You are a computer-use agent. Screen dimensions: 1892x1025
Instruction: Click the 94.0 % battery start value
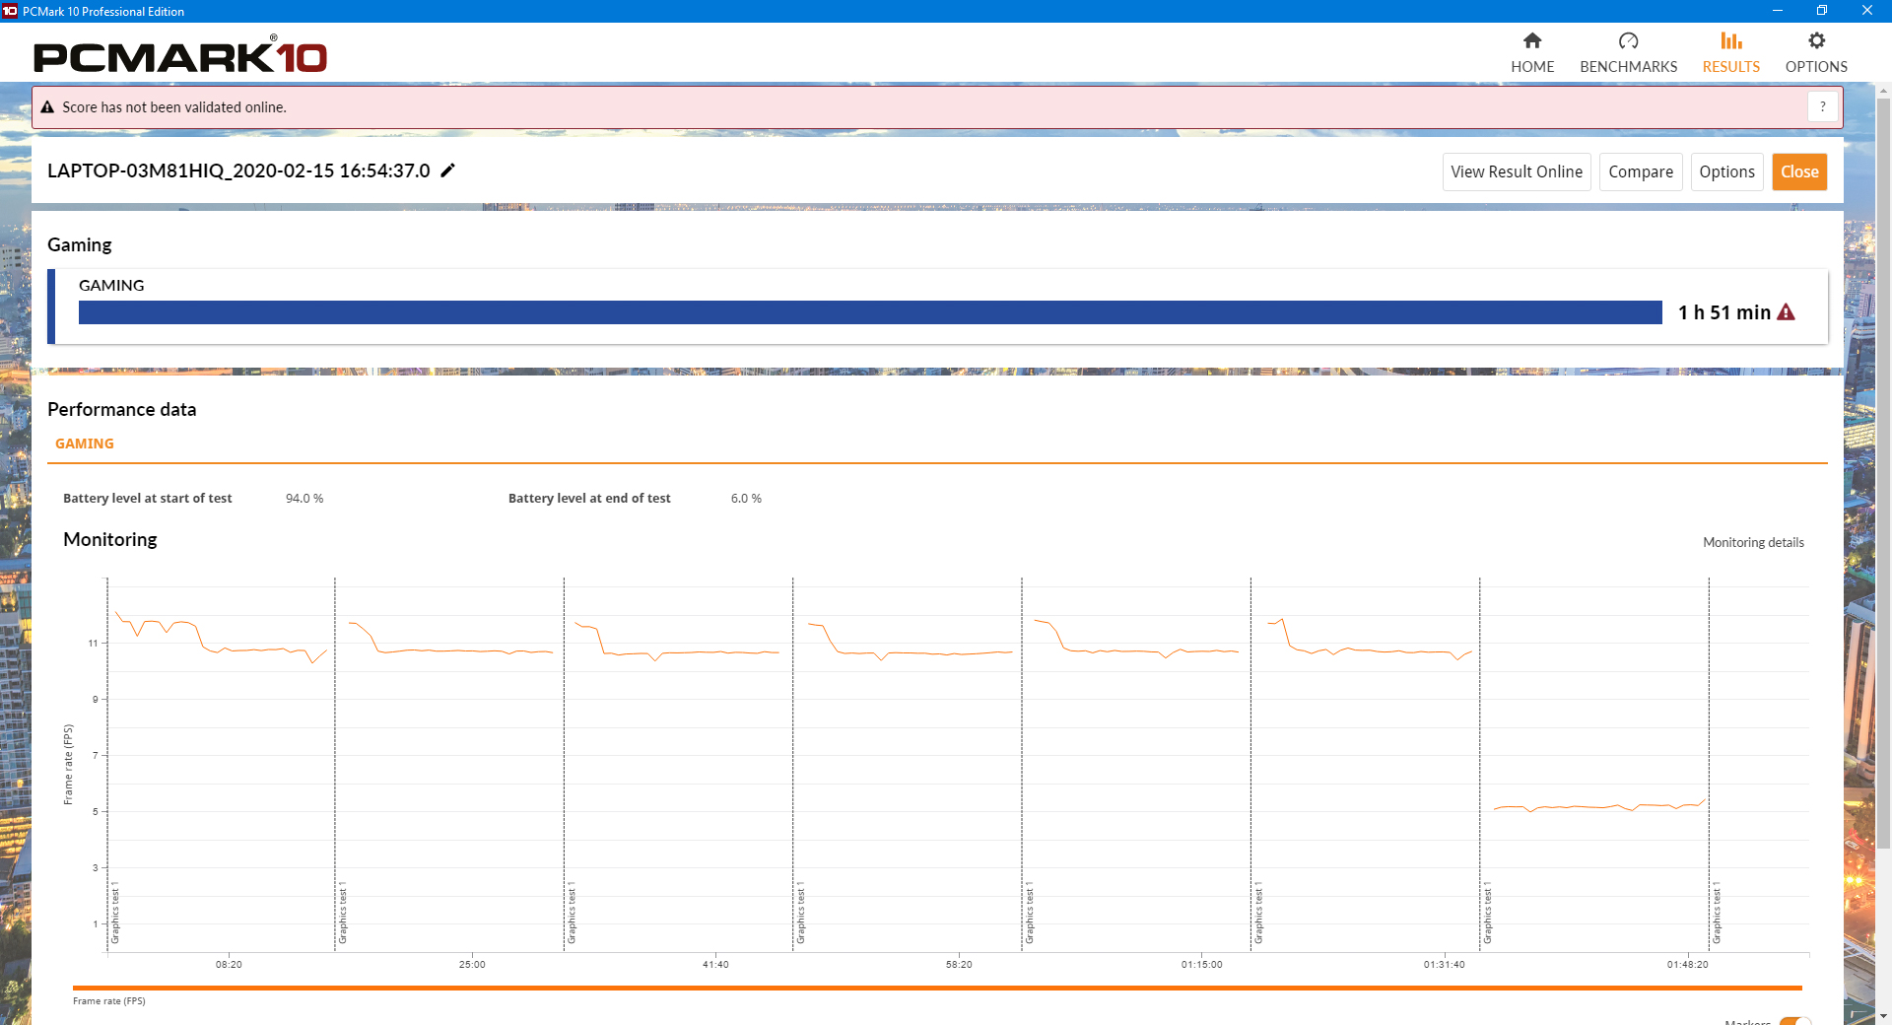click(304, 499)
